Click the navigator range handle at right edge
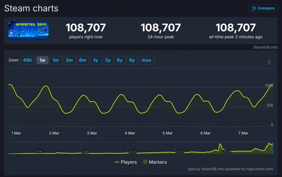The height and width of the screenshot is (177, 282). point(272,148)
